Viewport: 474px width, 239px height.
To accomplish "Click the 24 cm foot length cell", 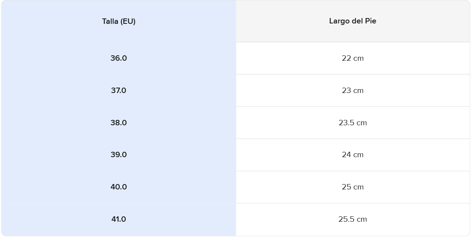I will 352,155.
